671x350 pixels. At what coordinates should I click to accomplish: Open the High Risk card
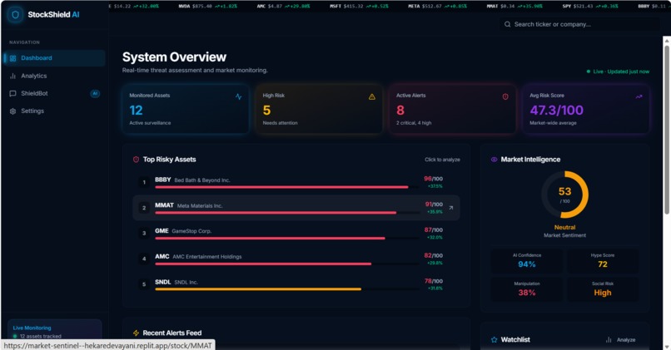tap(319, 109)
